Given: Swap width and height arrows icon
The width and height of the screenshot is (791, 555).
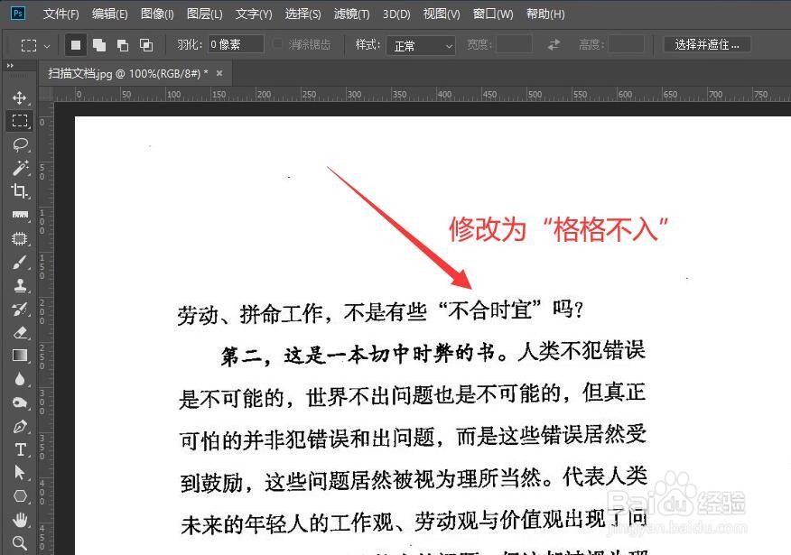Looking at the screenshot, I should (x=554, y=45).
